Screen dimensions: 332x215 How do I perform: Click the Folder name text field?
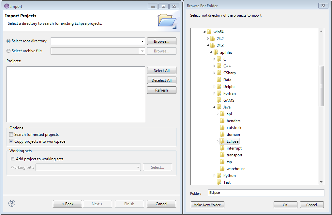(265, 193)
